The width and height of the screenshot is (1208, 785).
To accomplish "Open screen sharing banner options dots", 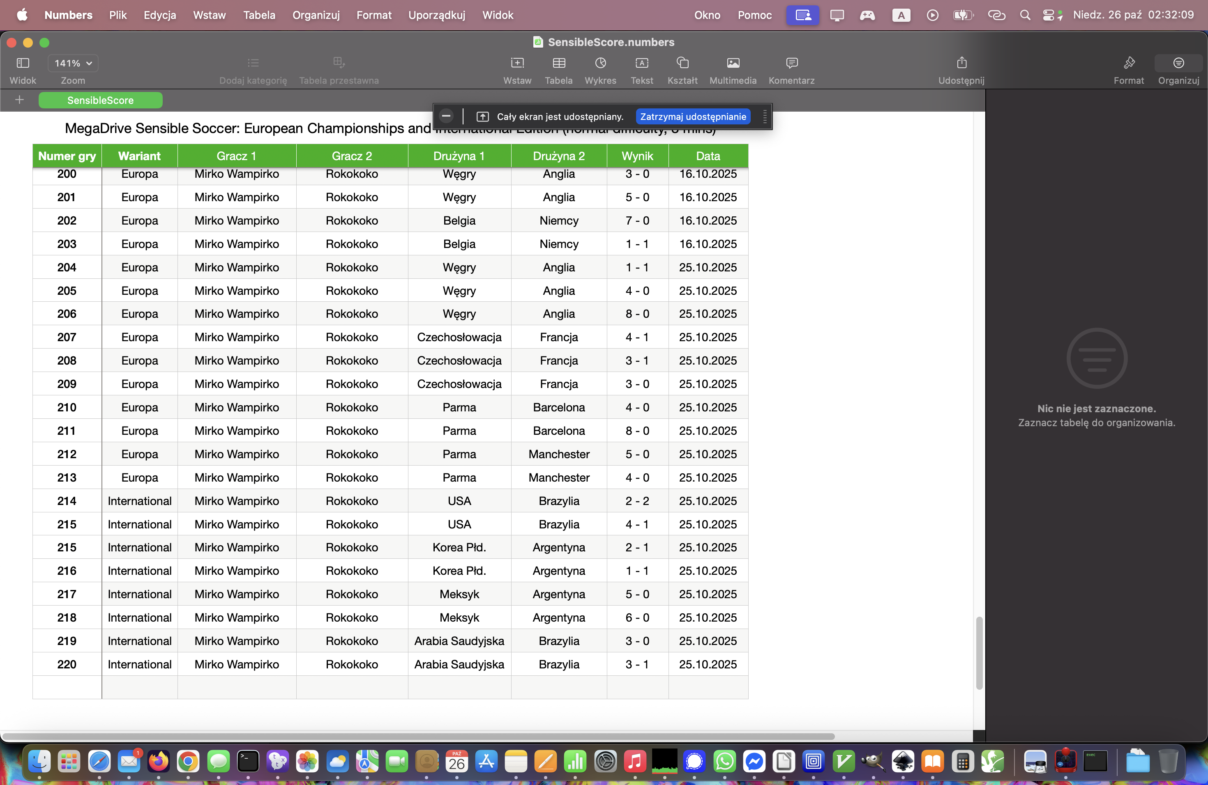I will [x=764, y=117].
